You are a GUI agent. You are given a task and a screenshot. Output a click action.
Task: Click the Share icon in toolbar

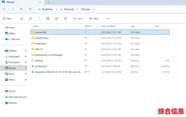point(57,18)
